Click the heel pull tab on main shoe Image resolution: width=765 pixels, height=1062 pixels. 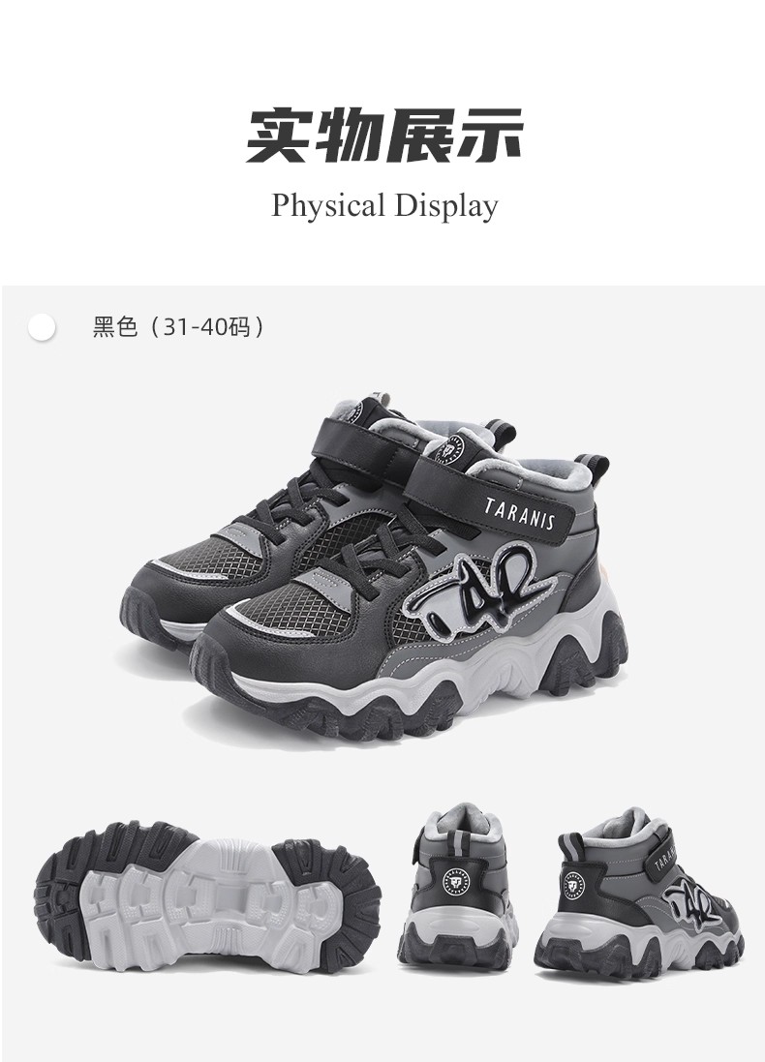click(x=595, y=469)
